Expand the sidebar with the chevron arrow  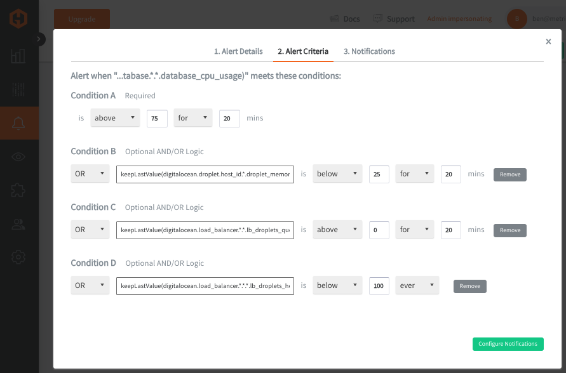39,39
